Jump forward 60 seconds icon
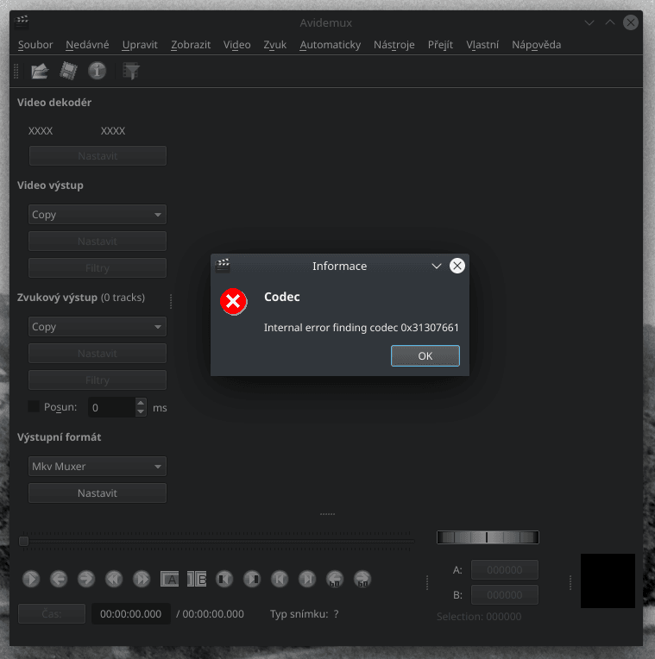Image resolution: width=655 pixels, height=659 pixels. point(362,579)
